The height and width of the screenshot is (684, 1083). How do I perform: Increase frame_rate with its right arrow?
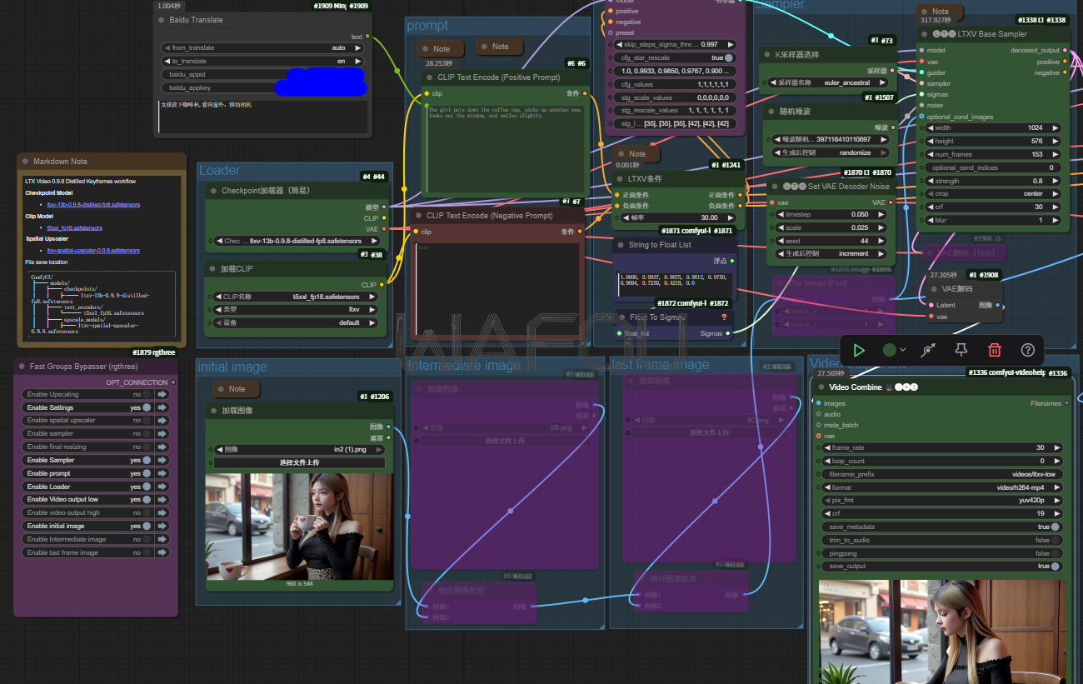[1056, 447]
